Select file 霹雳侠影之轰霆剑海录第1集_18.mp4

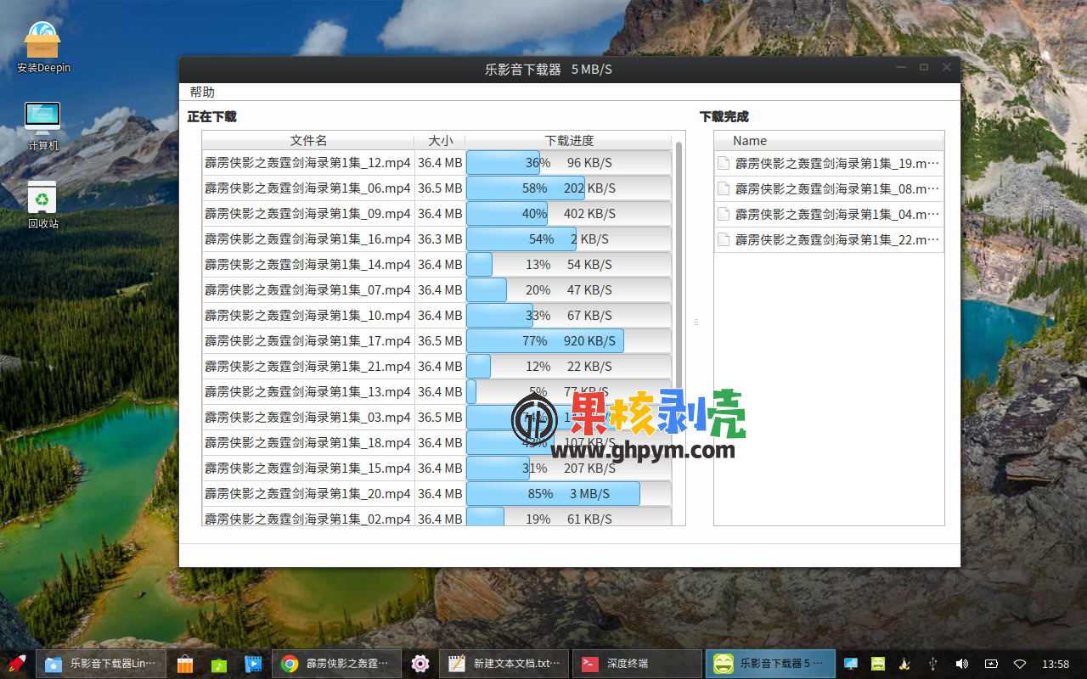point(307,443)
